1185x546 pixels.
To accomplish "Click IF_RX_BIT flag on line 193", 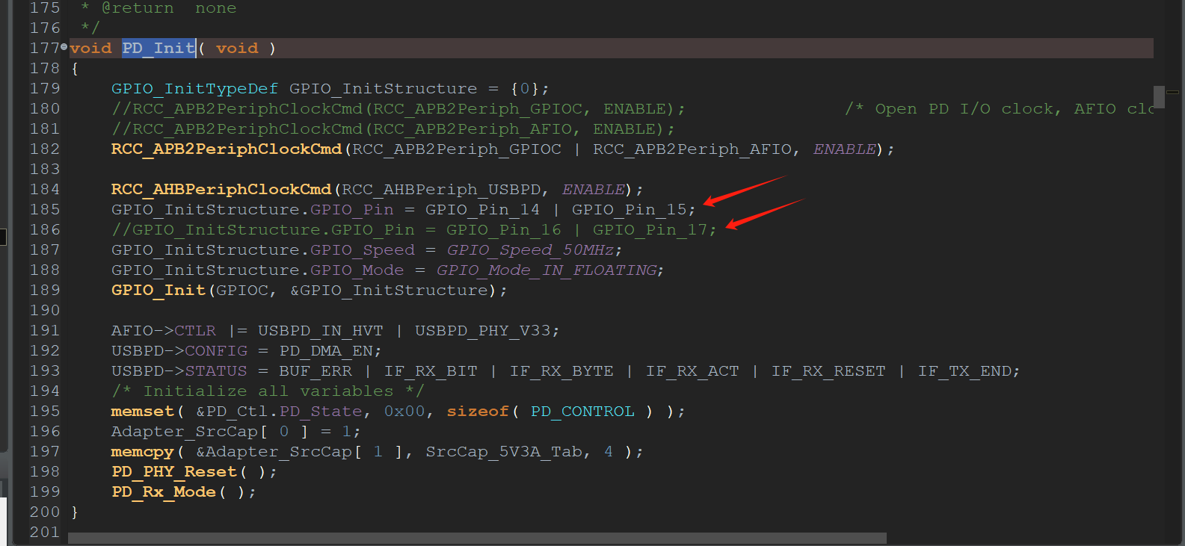I will [x=431, y=371].
